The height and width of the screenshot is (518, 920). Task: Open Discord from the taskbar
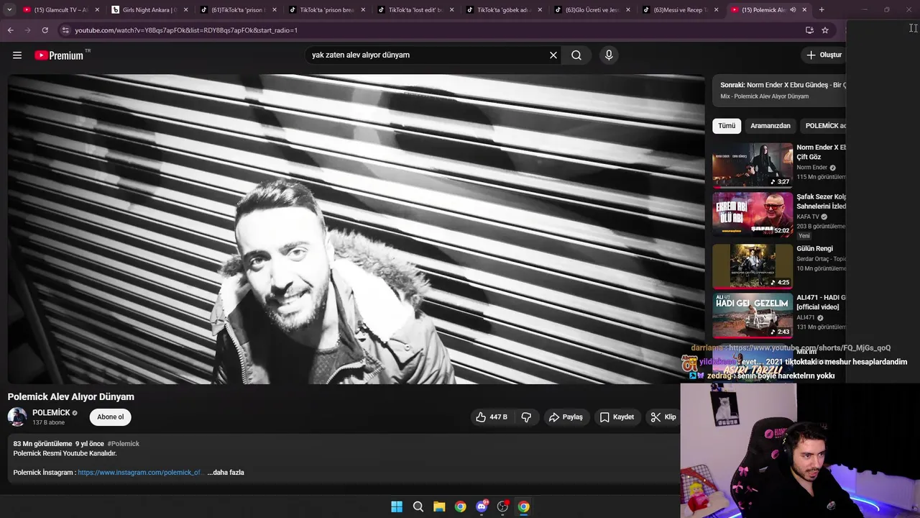[482, 506]
